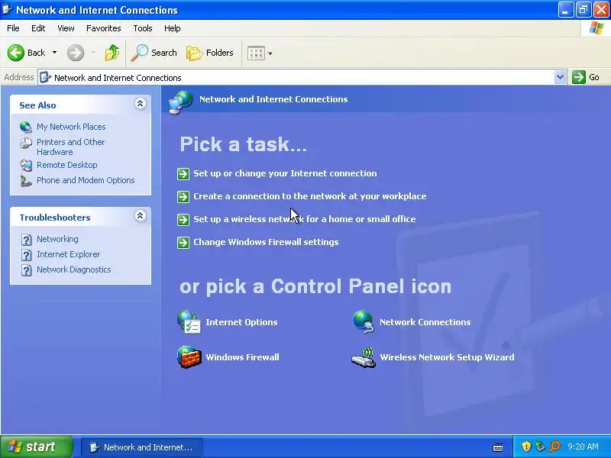The image size is (611, 458).
Task: Click the safely remove hardware tray icon
Action: pyautogui.click(x=540, y=447)
